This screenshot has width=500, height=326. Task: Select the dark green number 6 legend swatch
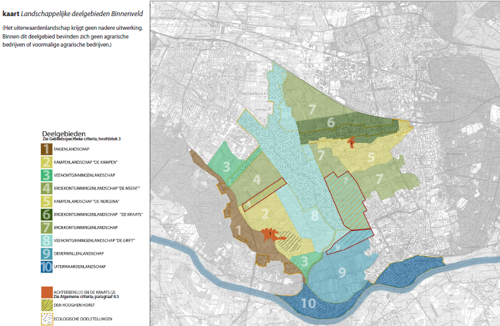(x=47, y=214)
